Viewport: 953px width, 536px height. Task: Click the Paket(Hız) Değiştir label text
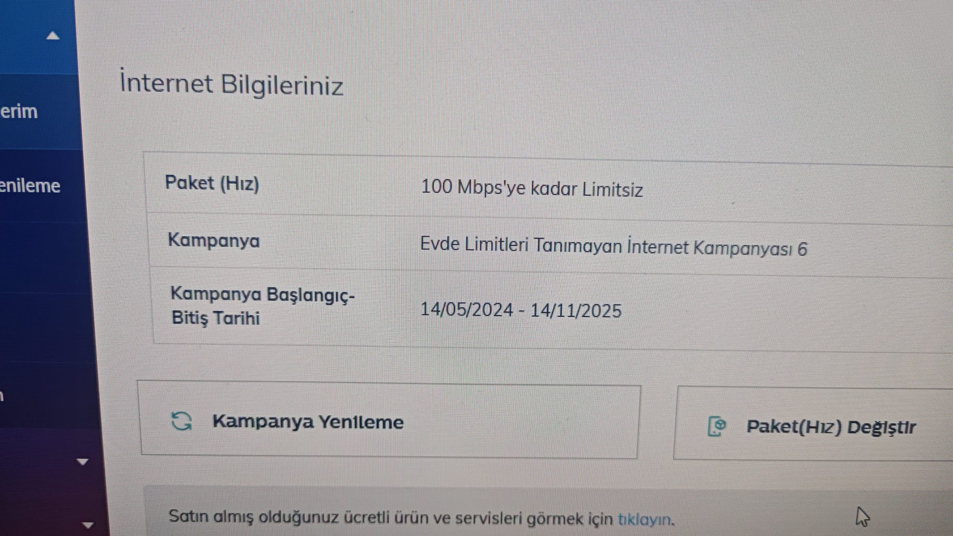831,427
